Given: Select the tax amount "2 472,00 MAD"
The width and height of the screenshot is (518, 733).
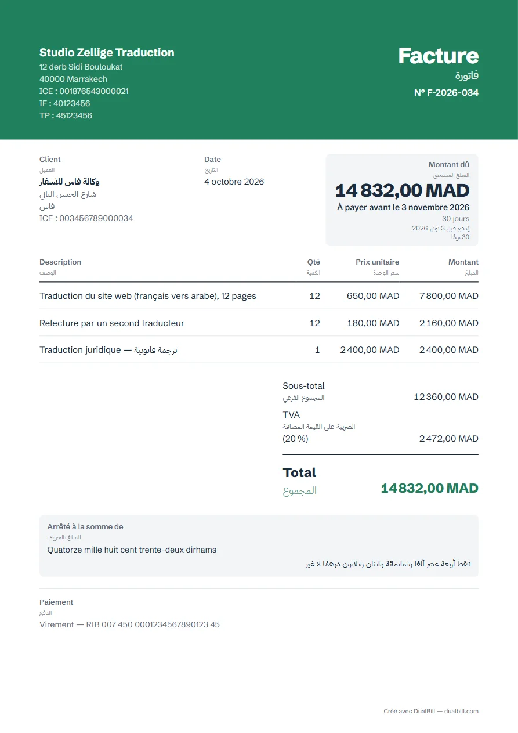Looking at the screenshot, I should pos(449,439).
